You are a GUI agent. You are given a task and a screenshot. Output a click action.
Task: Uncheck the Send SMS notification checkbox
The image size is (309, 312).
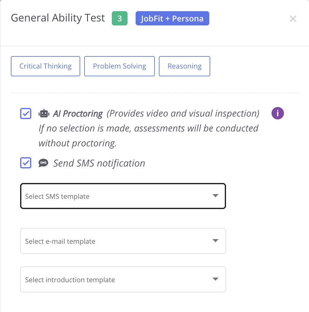(26, 163)
